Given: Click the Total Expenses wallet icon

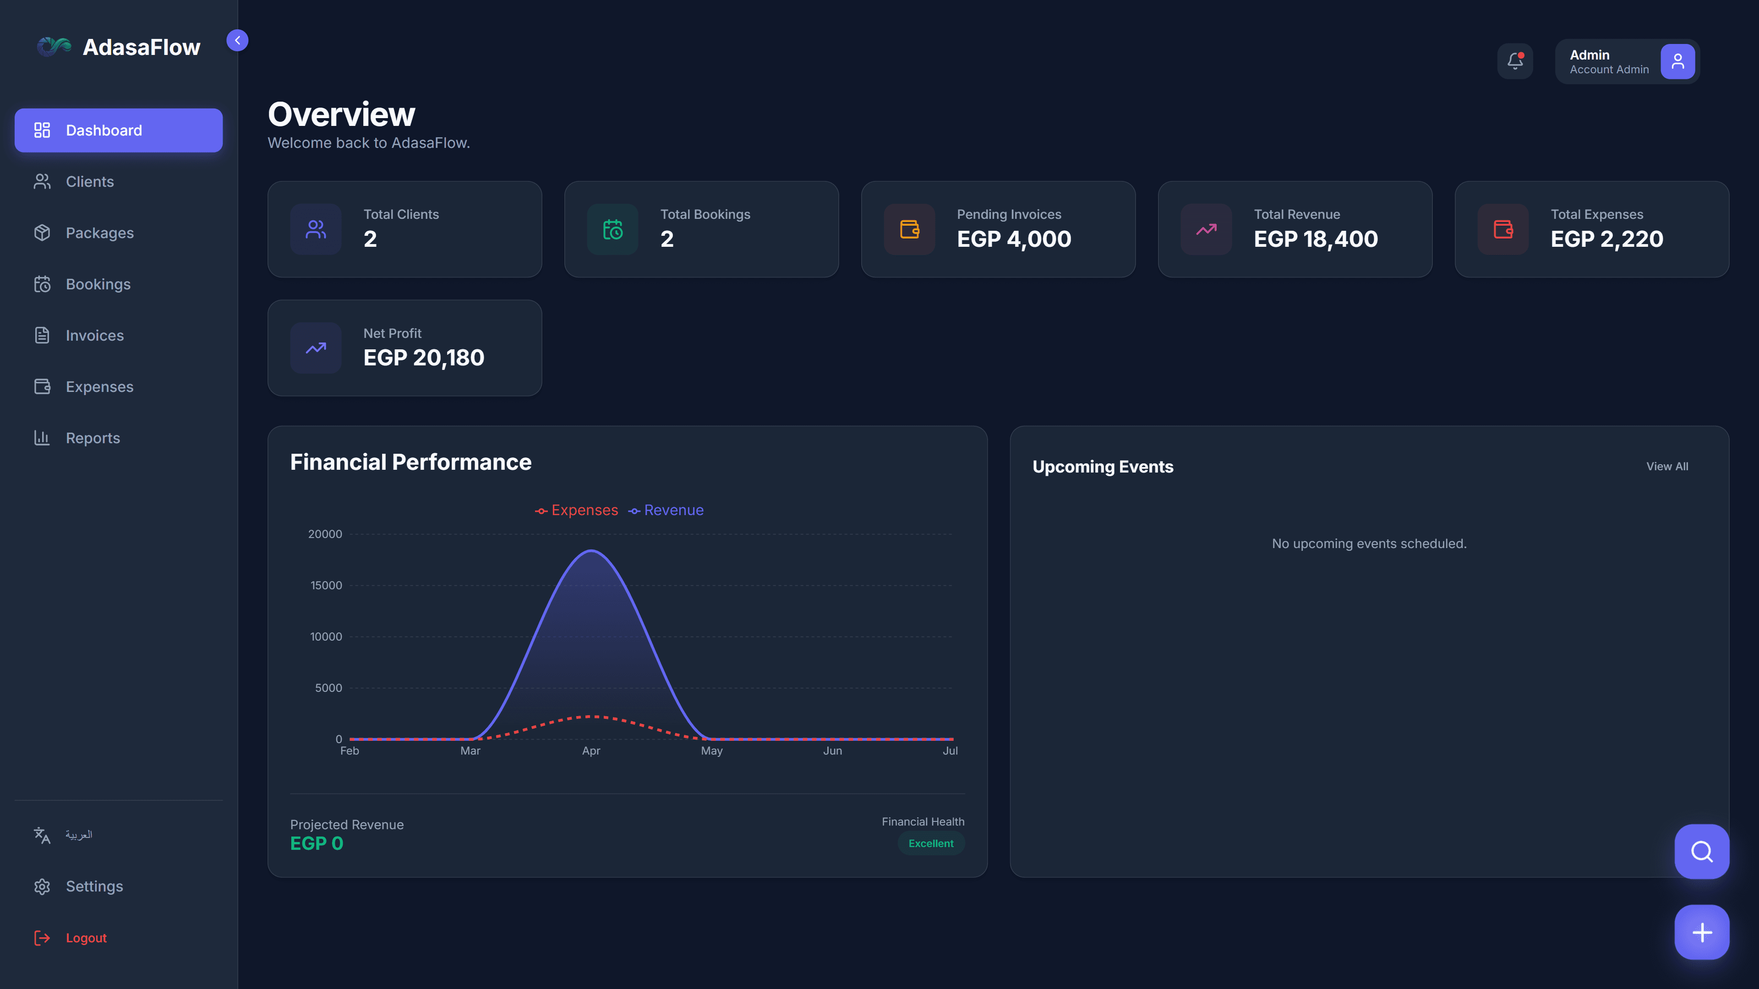Looking at the screenshot, I should pos(1503,229).
